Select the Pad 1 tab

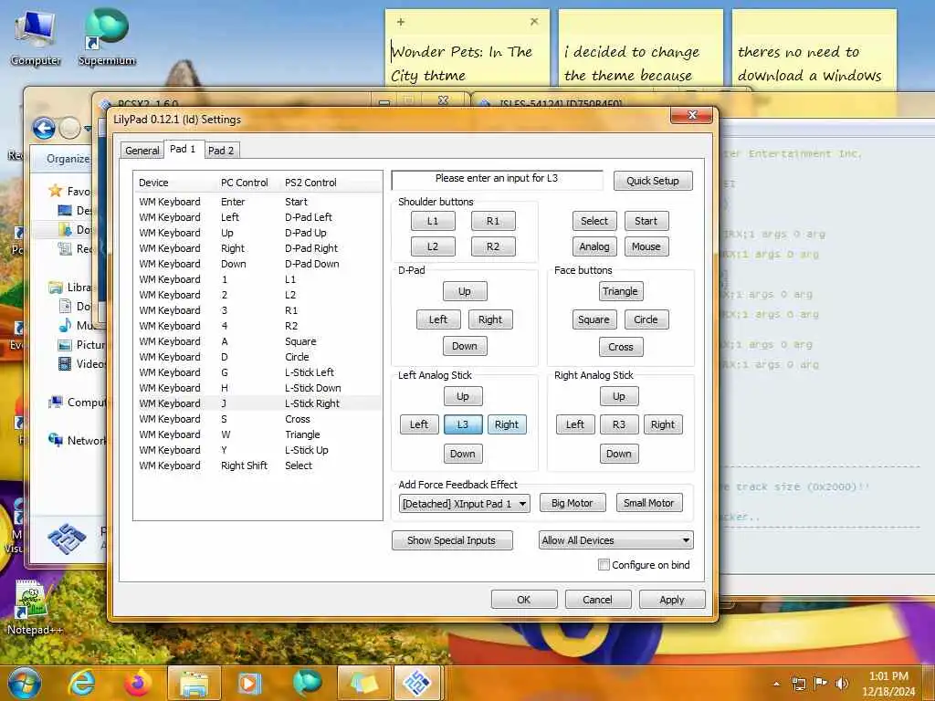(x=183, y=149)
